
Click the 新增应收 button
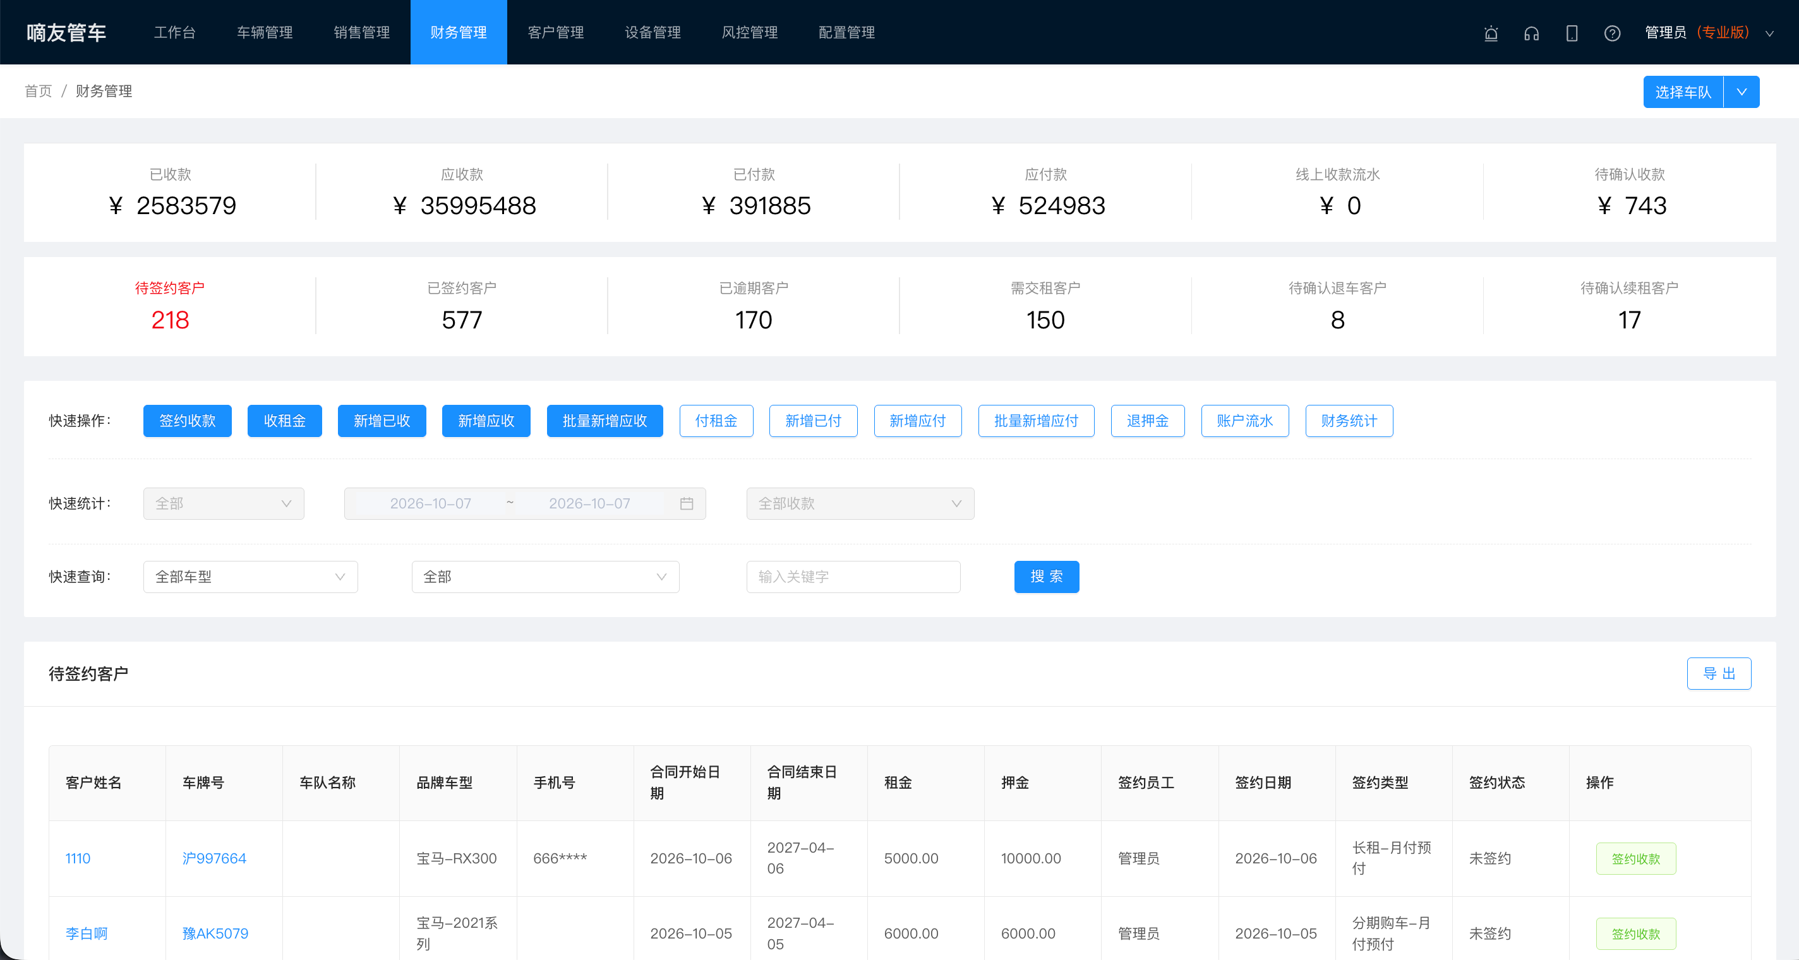[486, 421]
